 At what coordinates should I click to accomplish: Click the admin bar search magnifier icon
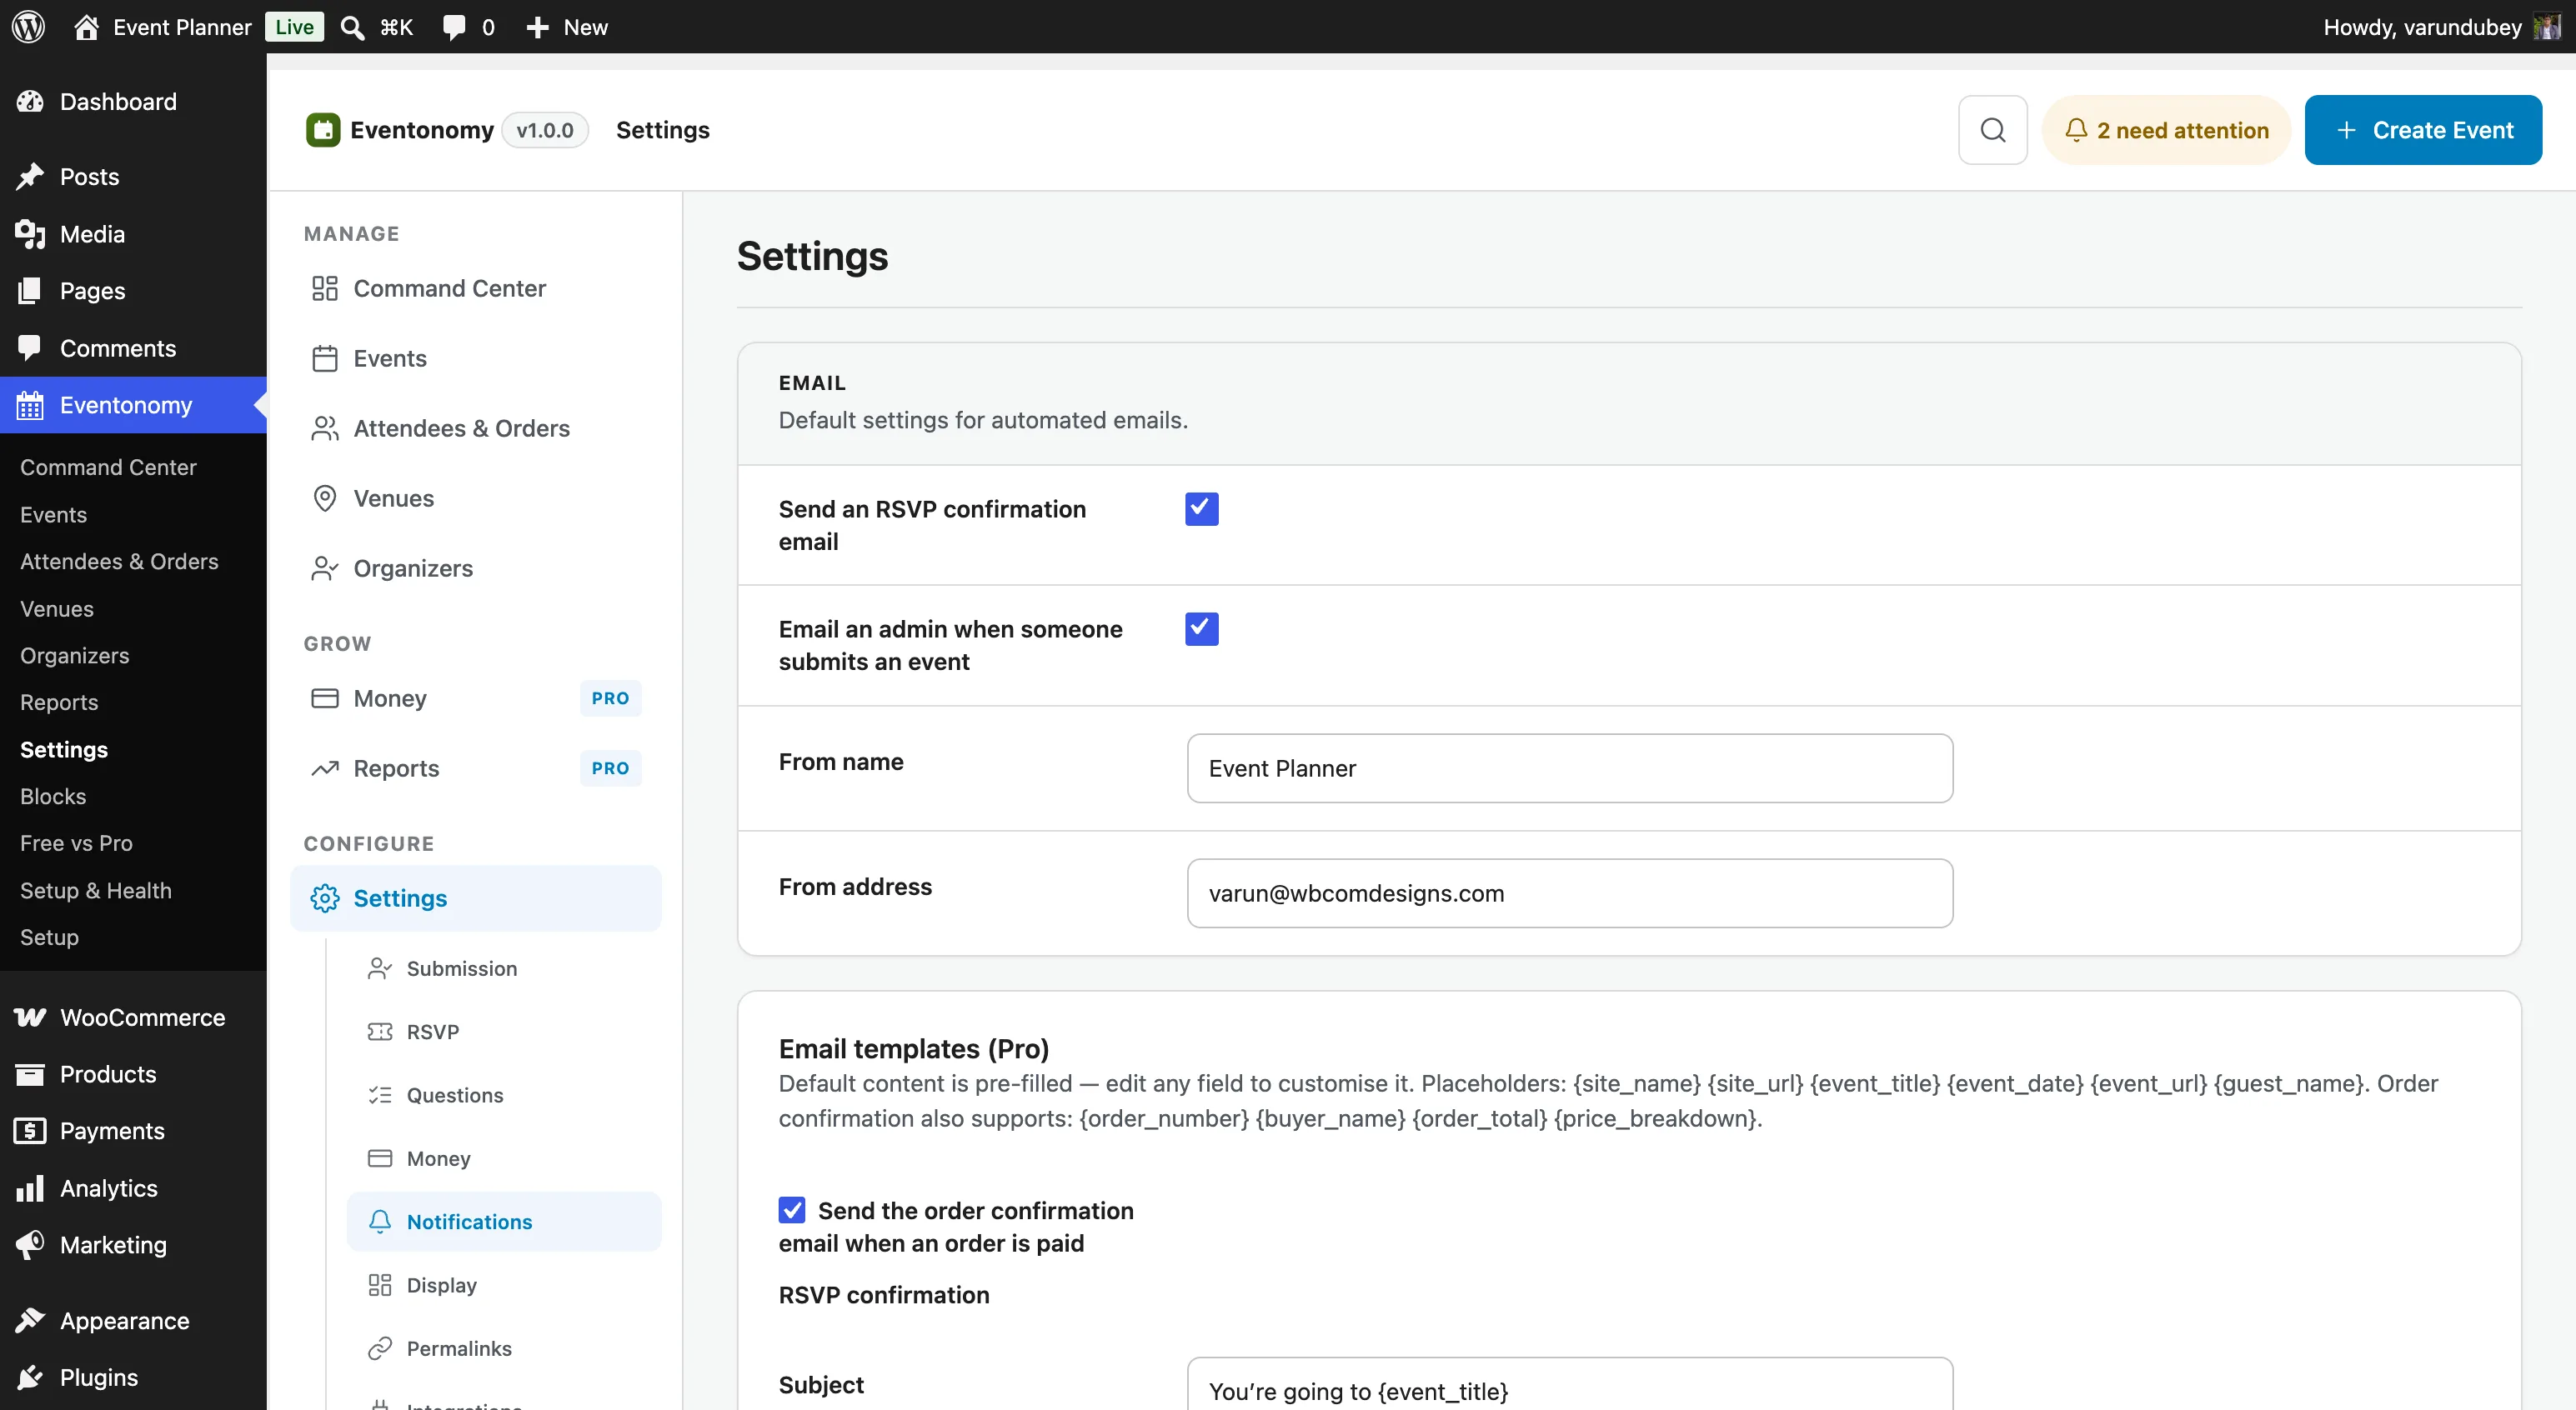pyautogui.click(x=352, y=27)
